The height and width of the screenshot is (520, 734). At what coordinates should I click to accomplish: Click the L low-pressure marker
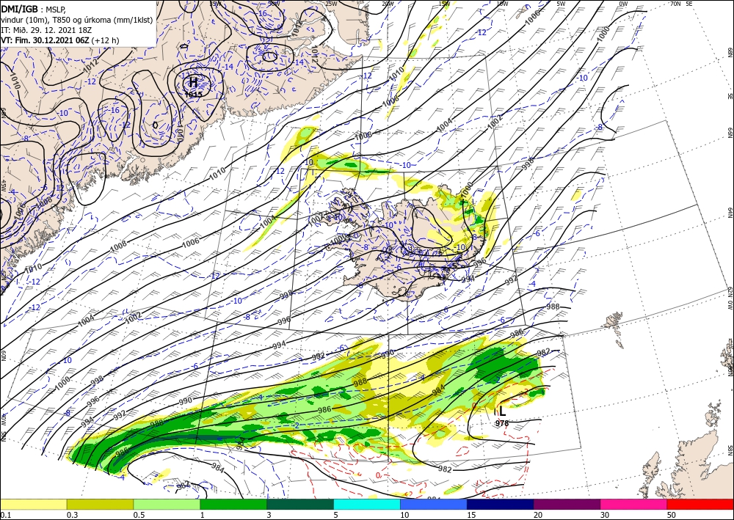tap(502, 411)
